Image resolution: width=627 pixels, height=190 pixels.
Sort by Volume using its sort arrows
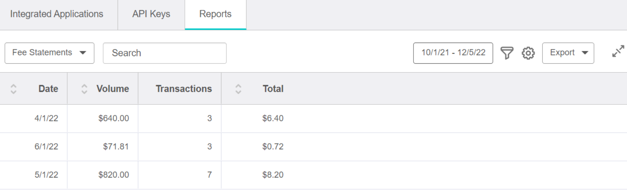(x=84, y=89)
